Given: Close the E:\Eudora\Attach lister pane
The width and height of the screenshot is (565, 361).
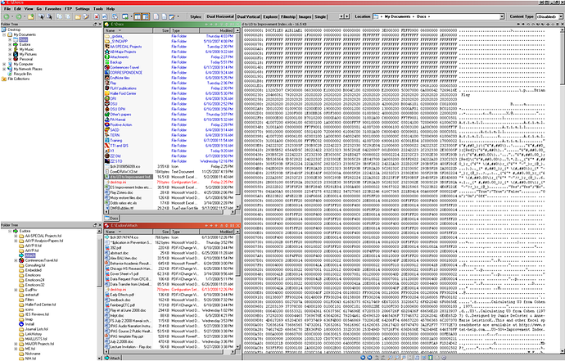Looking at the screenshot, I should click(x=237, y=226).
